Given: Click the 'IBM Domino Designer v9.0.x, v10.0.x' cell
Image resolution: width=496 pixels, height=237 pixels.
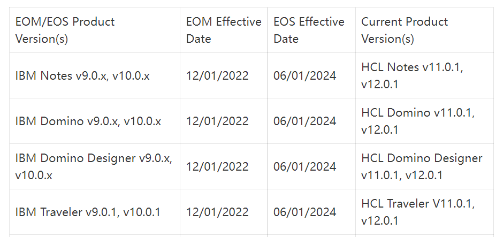Looking at the screenshot, I should [94, 167].
